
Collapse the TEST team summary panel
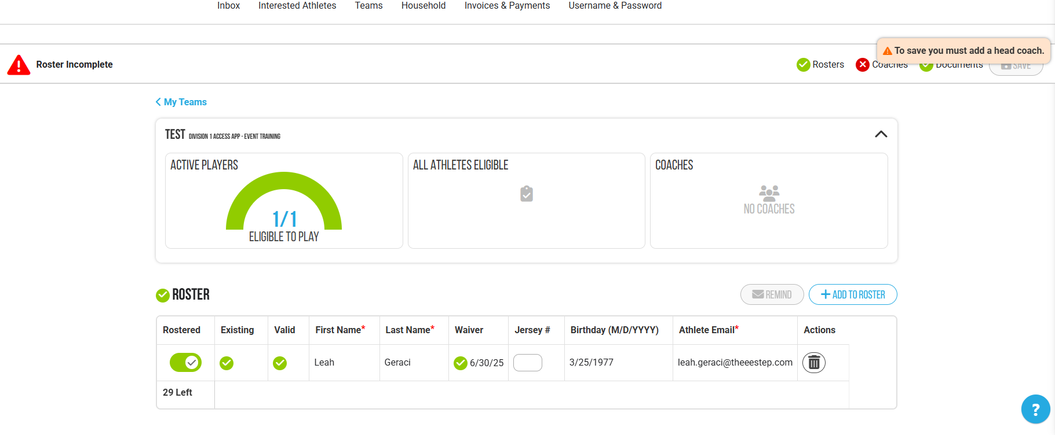[x=881, y=134]
